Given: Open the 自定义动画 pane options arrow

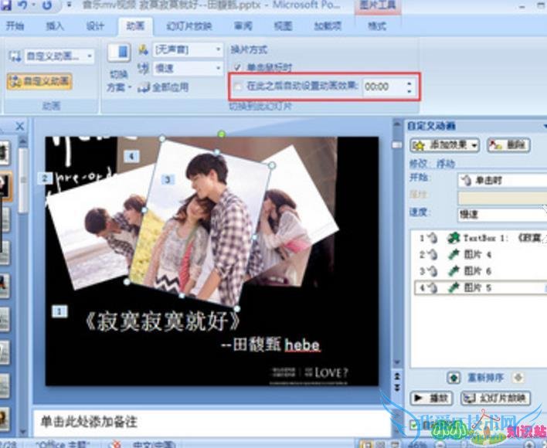Looking at the screenshot, I should pos(544,126).
